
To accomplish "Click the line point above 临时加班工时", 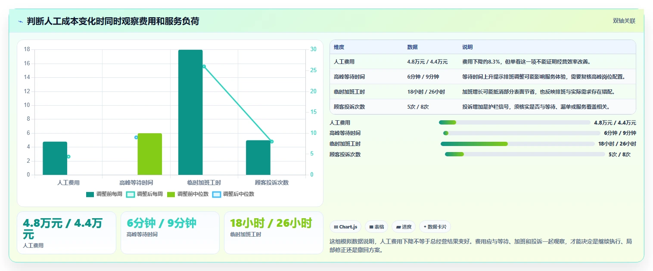I will tap(204, 67).
